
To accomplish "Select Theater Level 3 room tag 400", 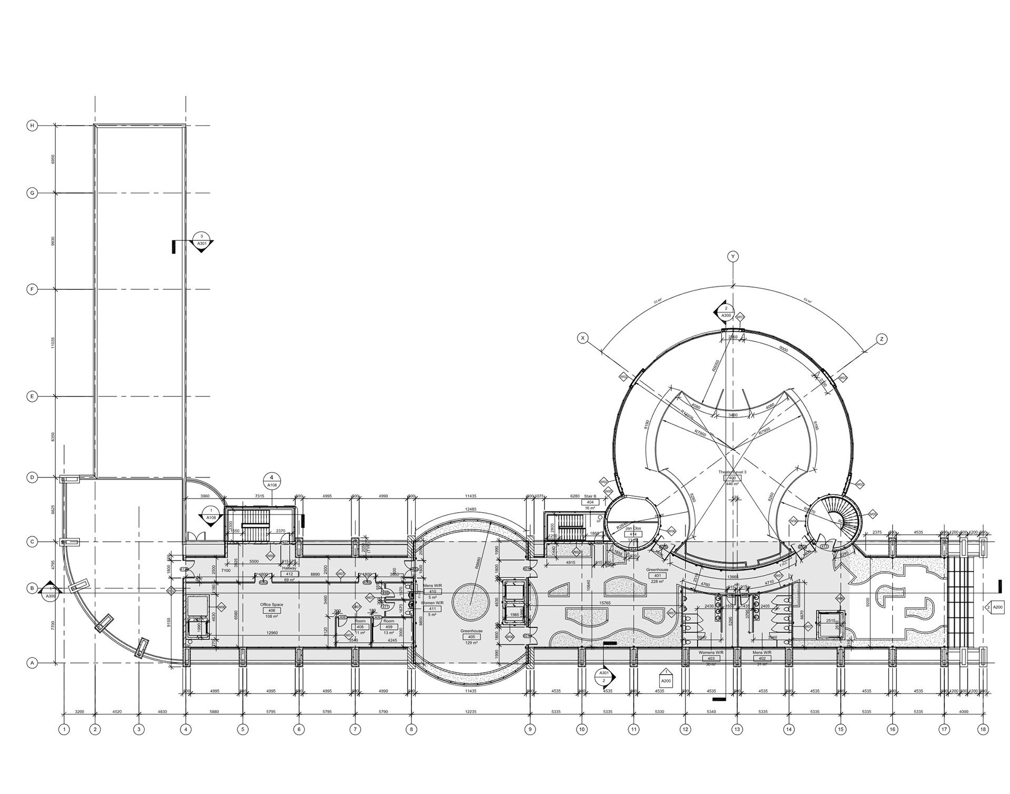I will 732,478.
